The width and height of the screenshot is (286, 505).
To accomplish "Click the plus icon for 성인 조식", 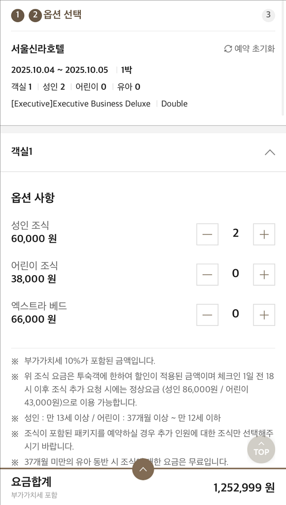I will point(264,234).
